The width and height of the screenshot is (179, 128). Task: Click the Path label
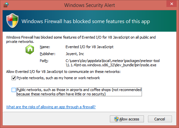44,61
